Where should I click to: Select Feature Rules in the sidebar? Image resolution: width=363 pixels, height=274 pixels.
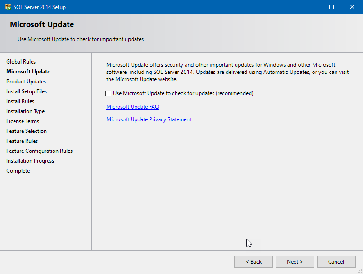coord(22,141)
